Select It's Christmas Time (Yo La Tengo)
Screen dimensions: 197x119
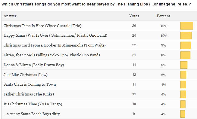[x=33, y=104]
